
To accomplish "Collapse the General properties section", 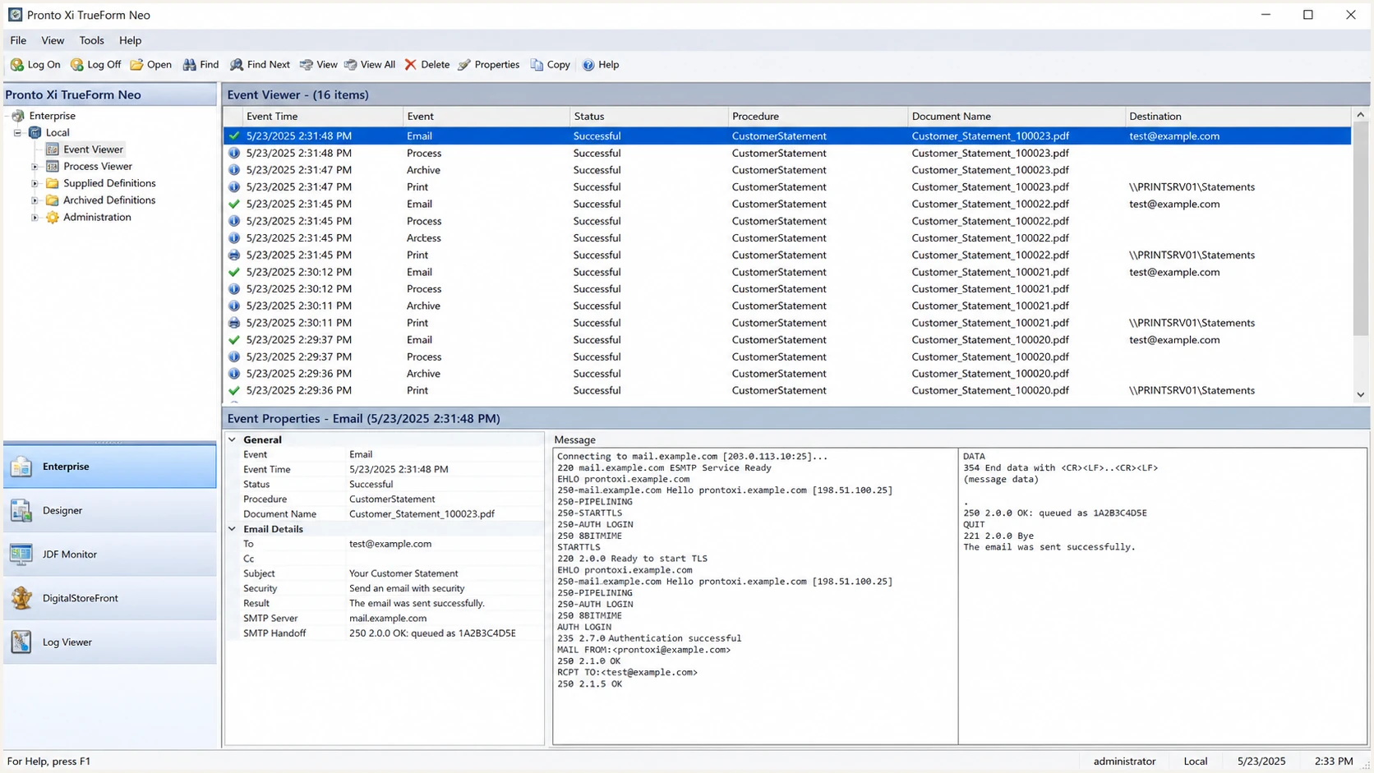I will [x=233, y=440].
